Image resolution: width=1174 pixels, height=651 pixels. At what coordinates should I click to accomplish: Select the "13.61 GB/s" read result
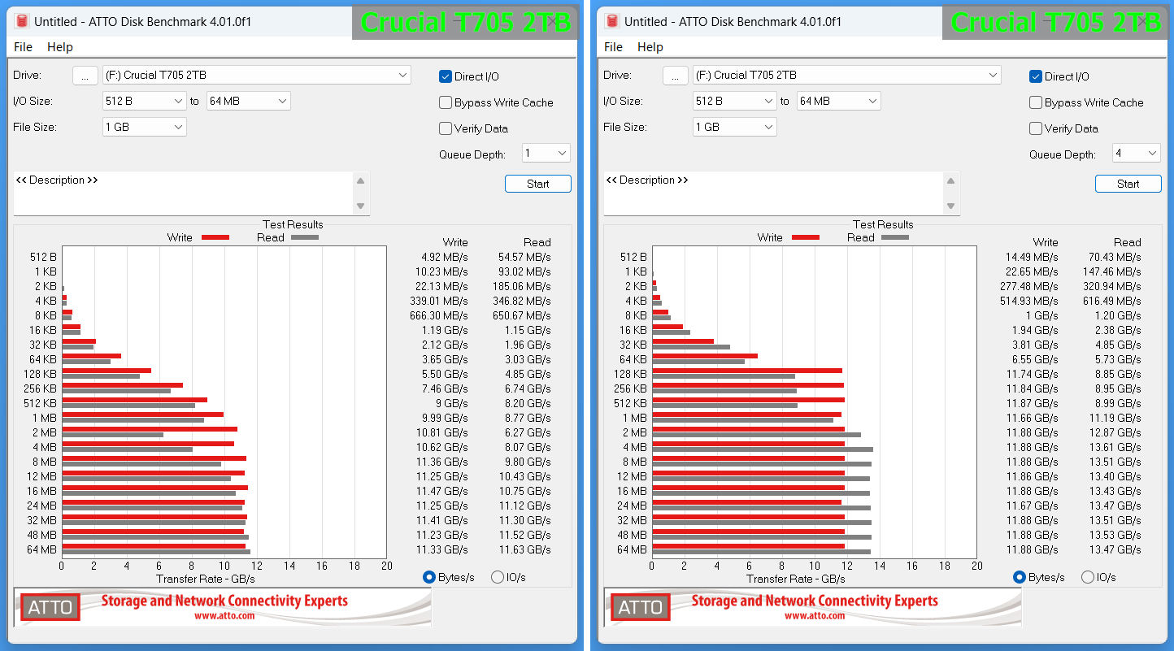[1115, 447]
